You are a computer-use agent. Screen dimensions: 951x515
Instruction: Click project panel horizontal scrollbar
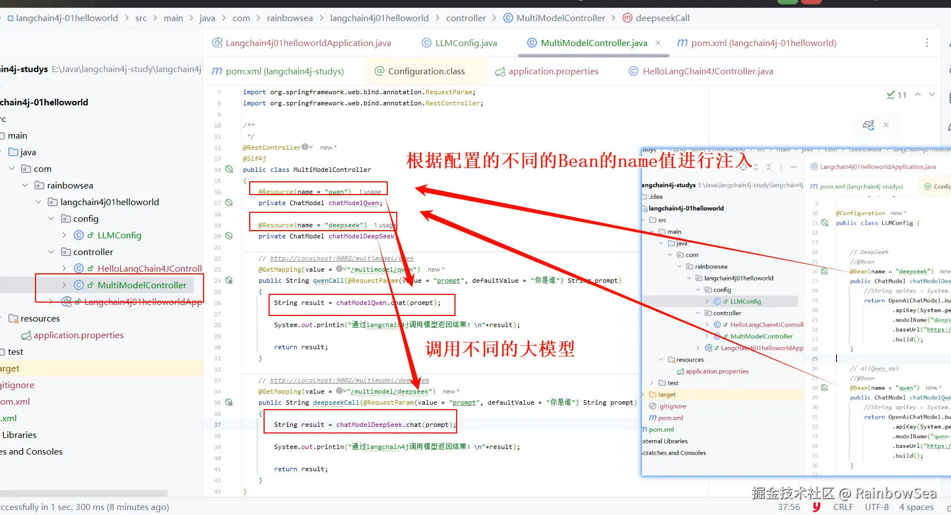pos(83,493)
